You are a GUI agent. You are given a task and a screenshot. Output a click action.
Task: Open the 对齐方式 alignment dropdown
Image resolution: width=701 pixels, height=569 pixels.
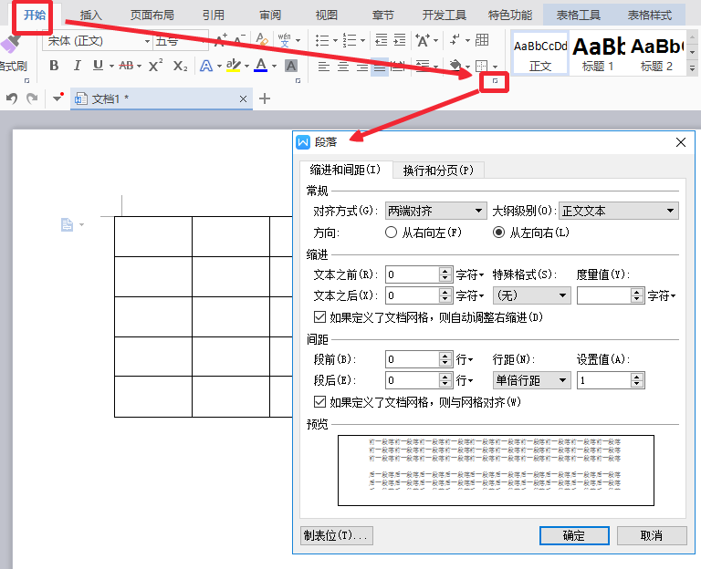point(435,211)
